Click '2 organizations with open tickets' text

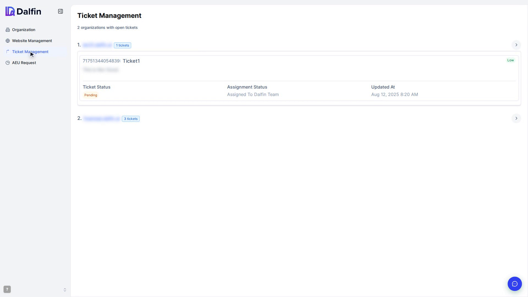pyautogui.click(x=107, y=28)
